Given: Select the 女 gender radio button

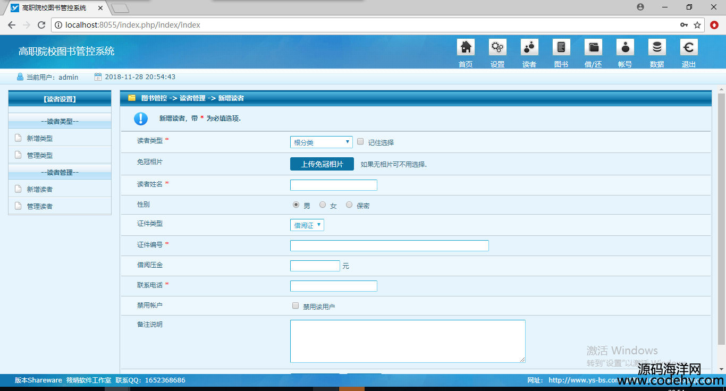Looking at the screenshot, I should click(323, 205).
